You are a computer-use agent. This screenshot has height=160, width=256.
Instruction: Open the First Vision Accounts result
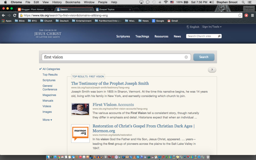coord(113,105)
